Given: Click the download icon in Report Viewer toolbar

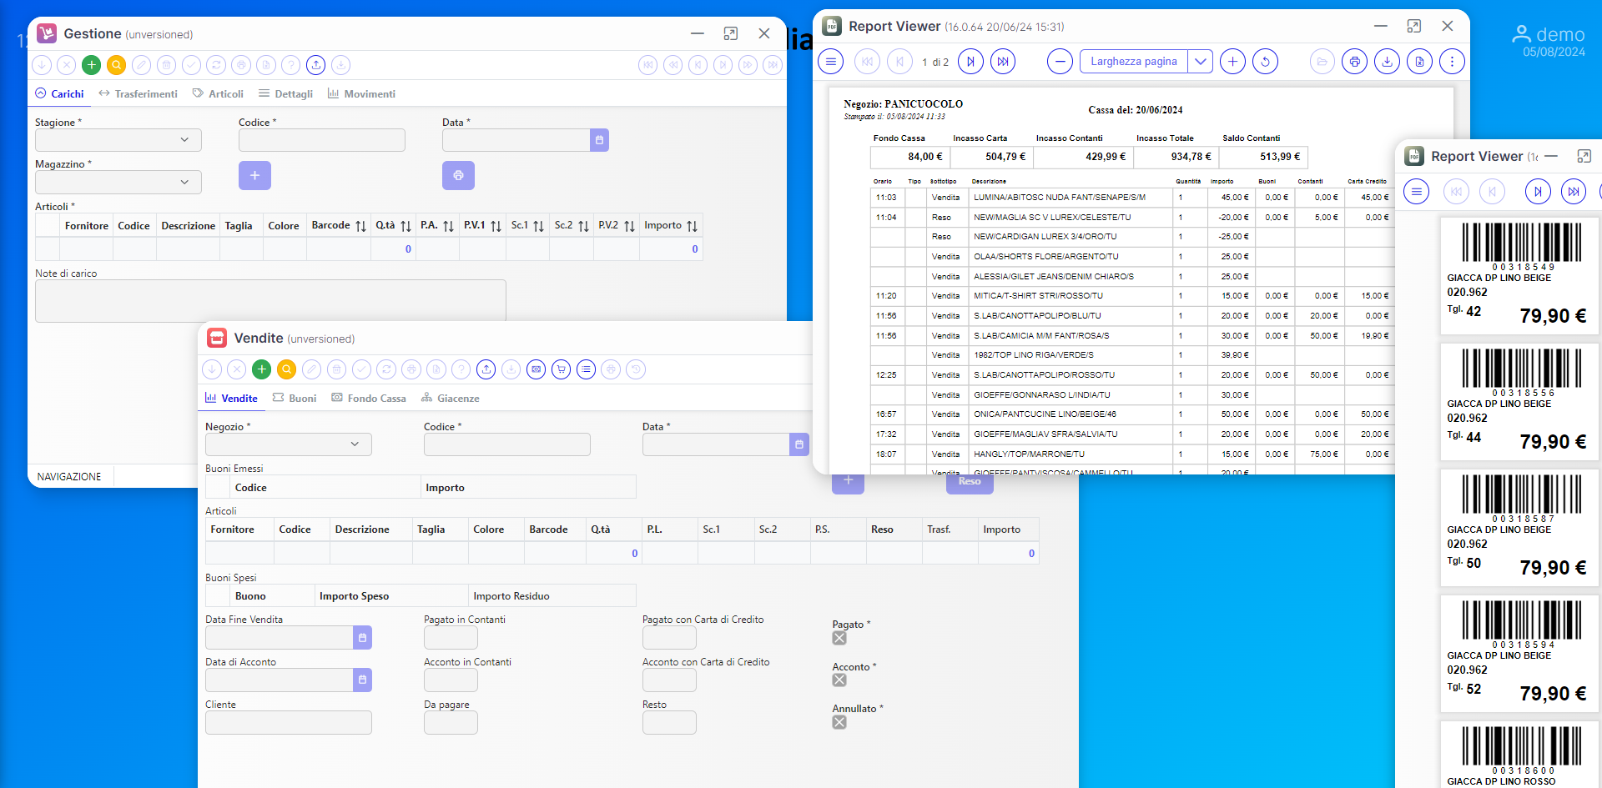Looking at the screenshot, I should point(1387,62).
